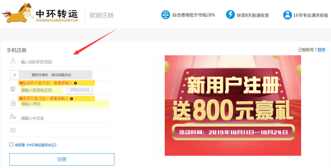Click the 获取动态码 button
This screenshot has height=168, width=331.
tap(79, 90)
